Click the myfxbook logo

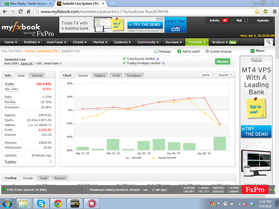[21, 27]
